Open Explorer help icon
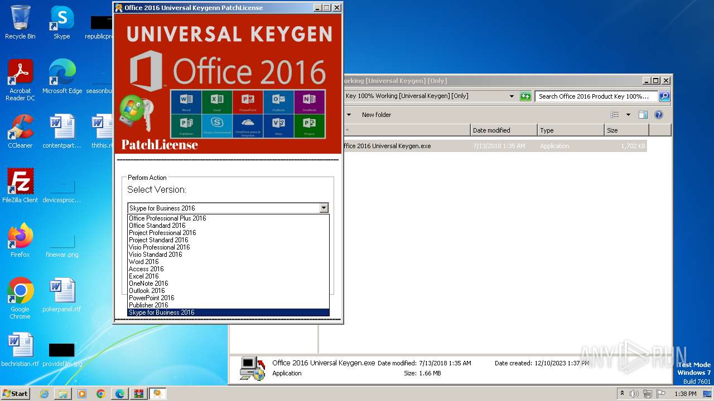The image size is (714, 401). 659,115
